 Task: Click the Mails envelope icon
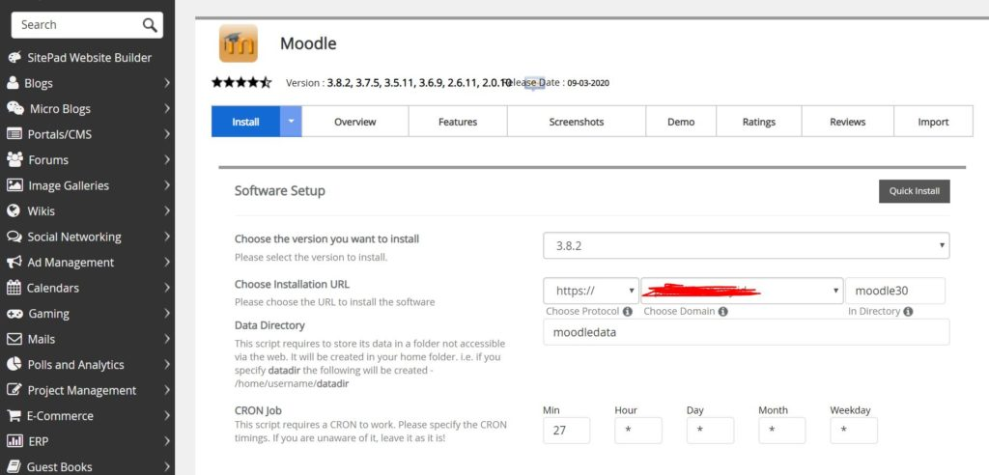(14, 339)
